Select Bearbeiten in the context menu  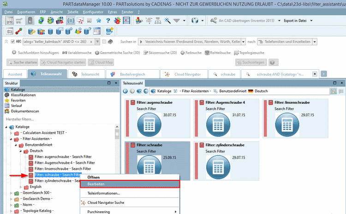pos(130,184)
